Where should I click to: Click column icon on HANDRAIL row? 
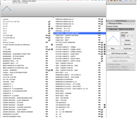[105, 45]
